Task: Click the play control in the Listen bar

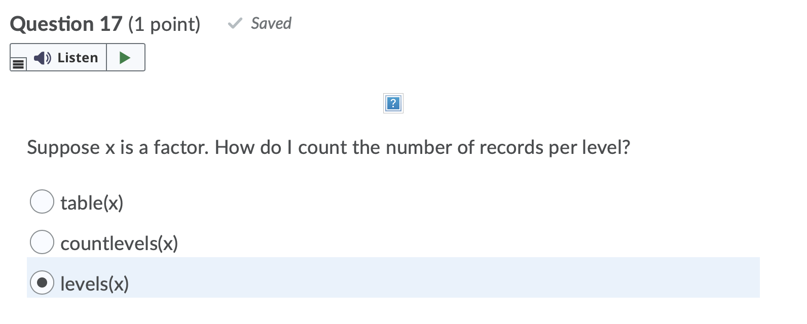Action: [125, 57]
